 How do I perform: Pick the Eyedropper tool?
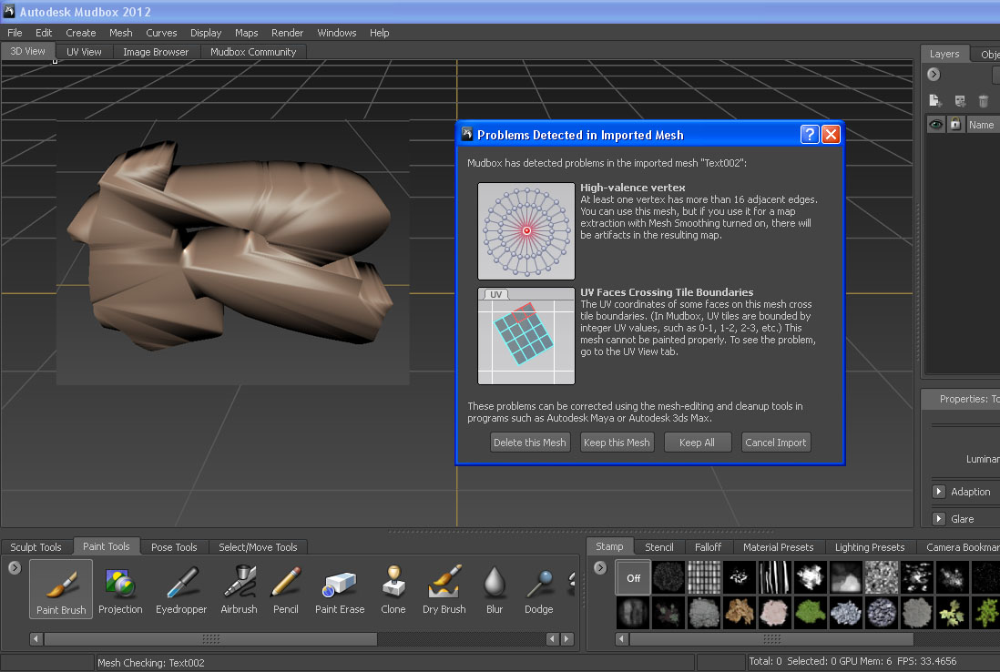click(181, 590)
